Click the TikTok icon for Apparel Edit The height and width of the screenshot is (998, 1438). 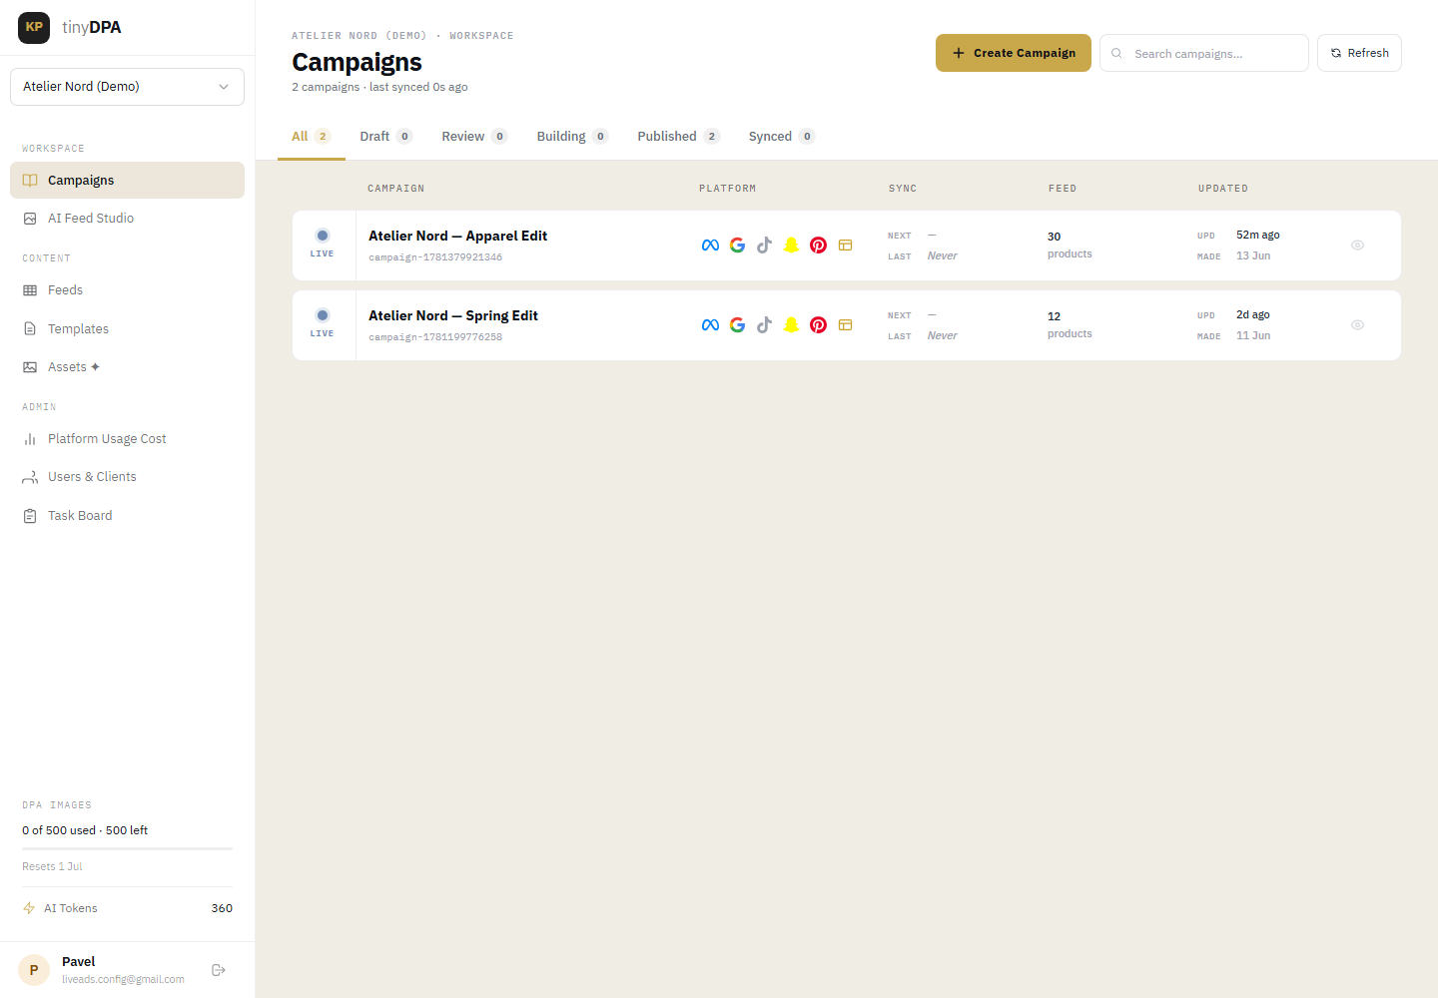[x=764, y=246]
